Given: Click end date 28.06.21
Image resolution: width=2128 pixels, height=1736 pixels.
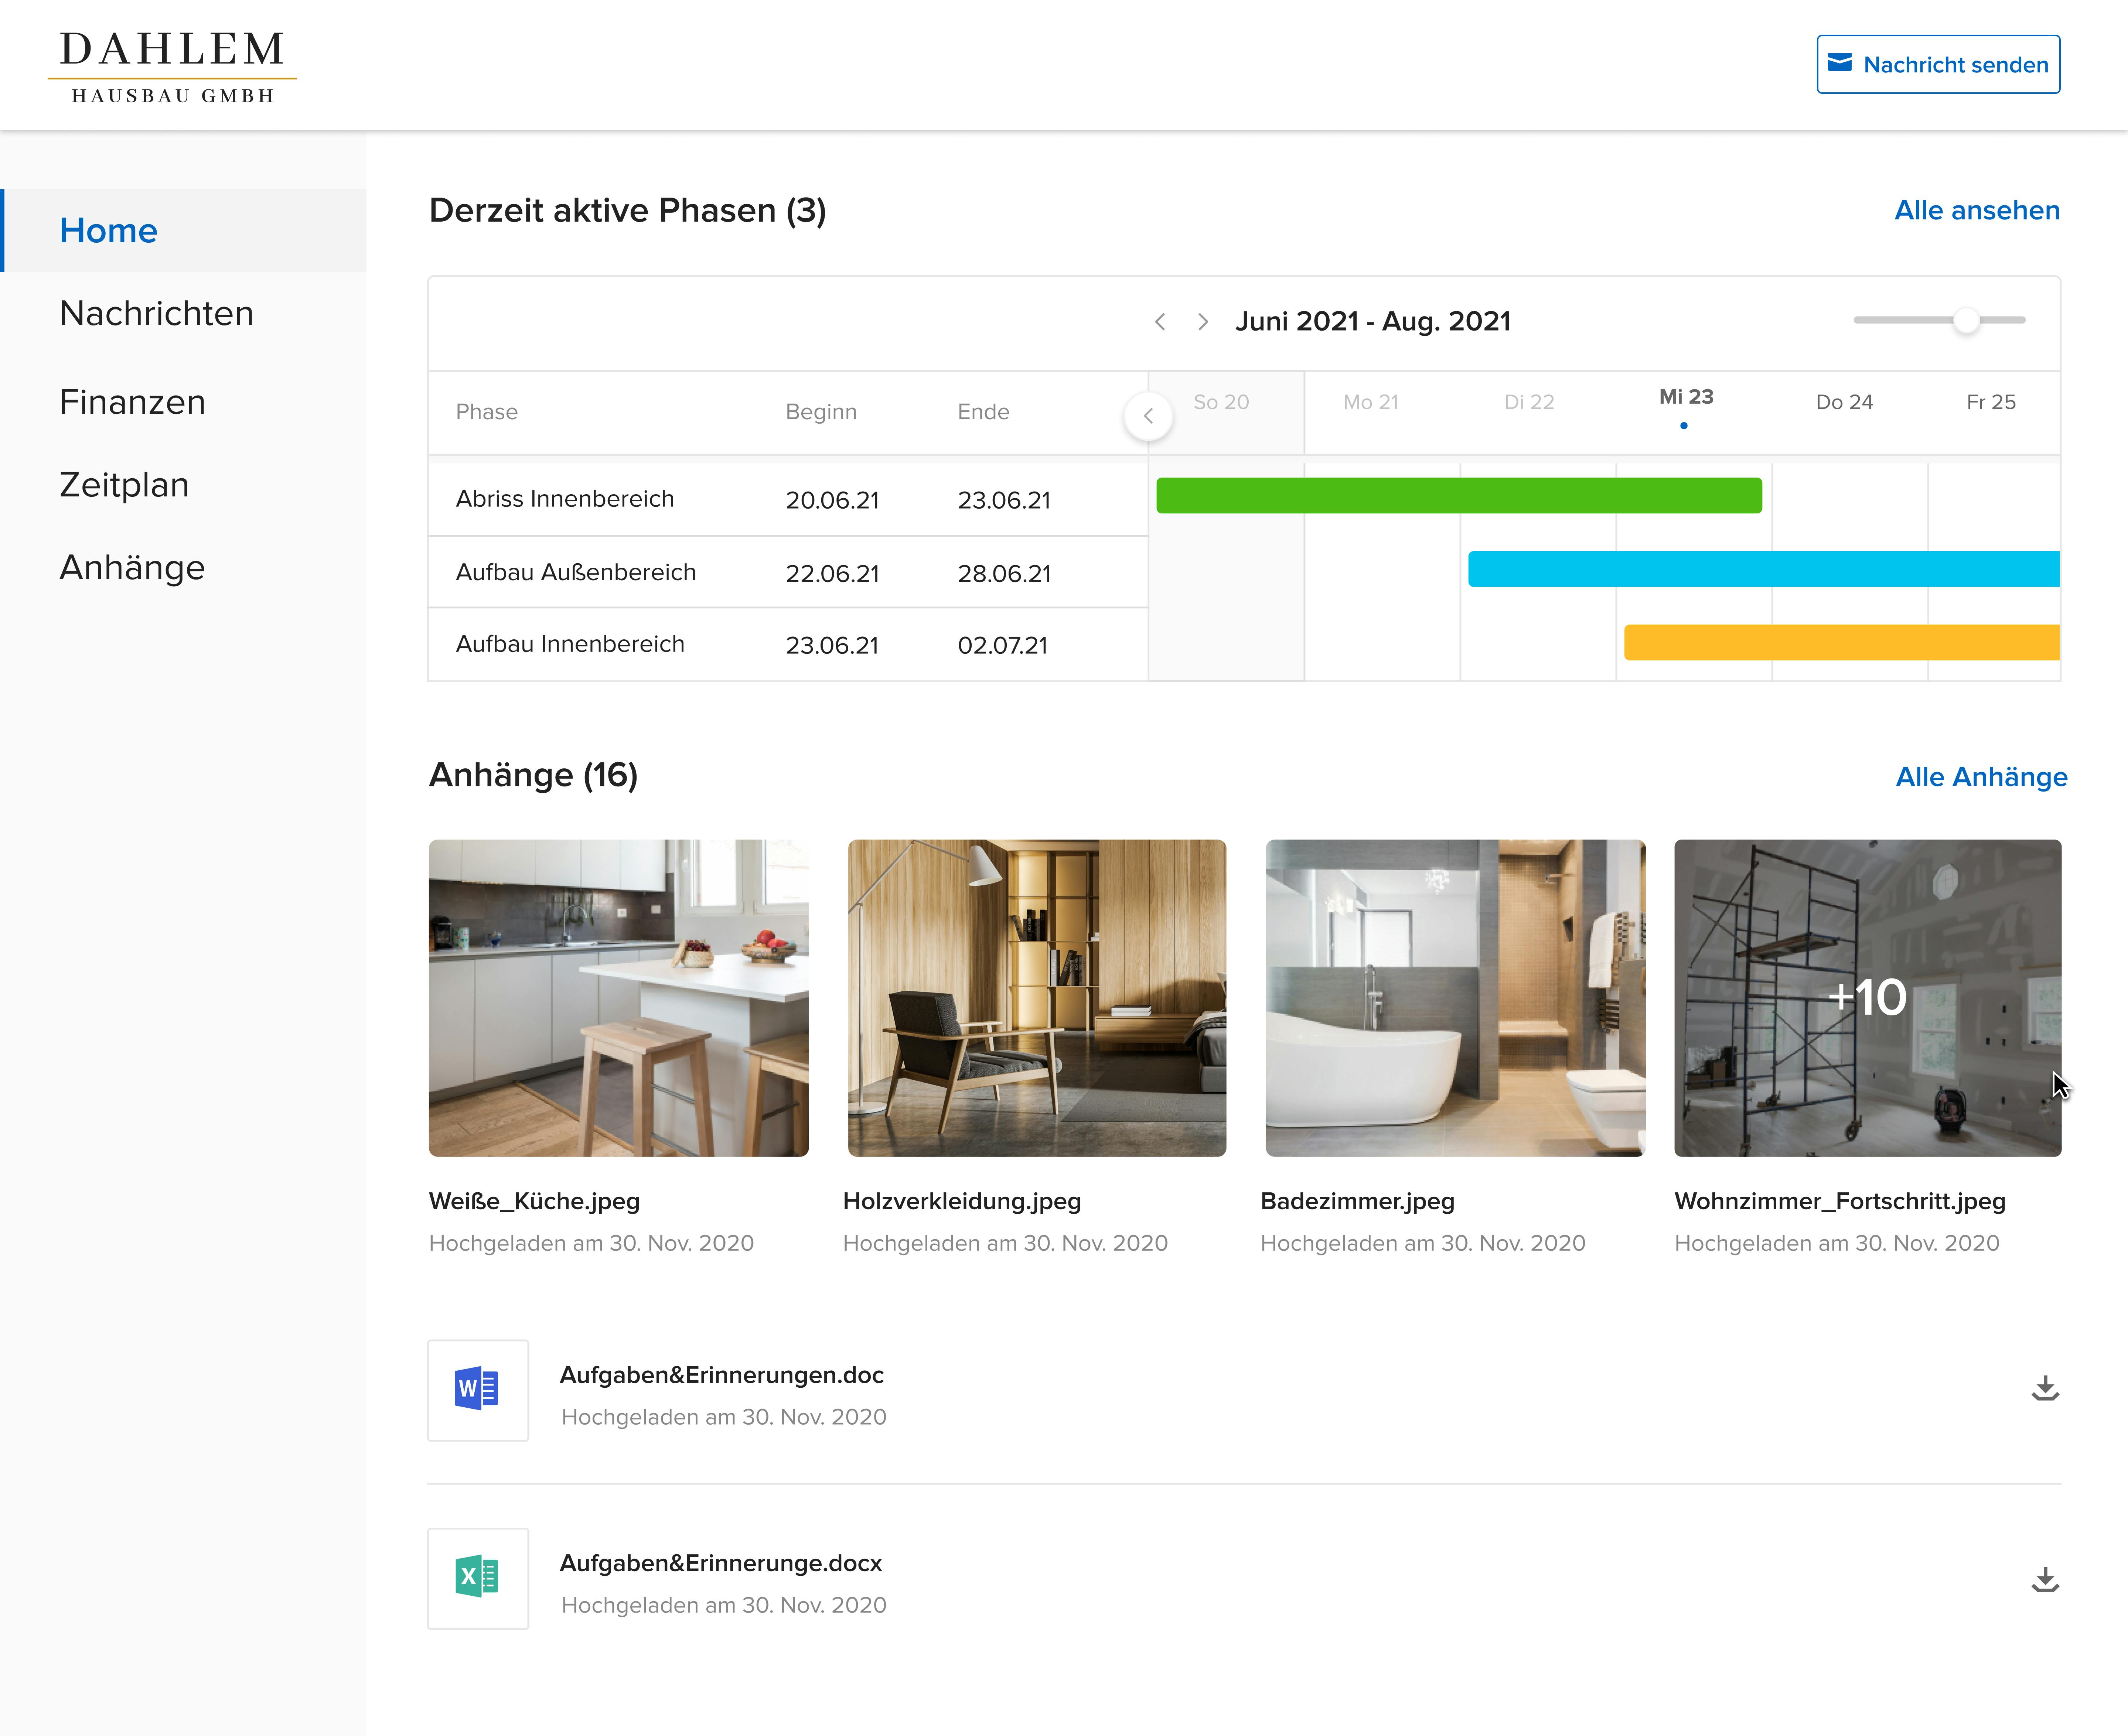Looking at the screenshot, I should (1004, 574).
